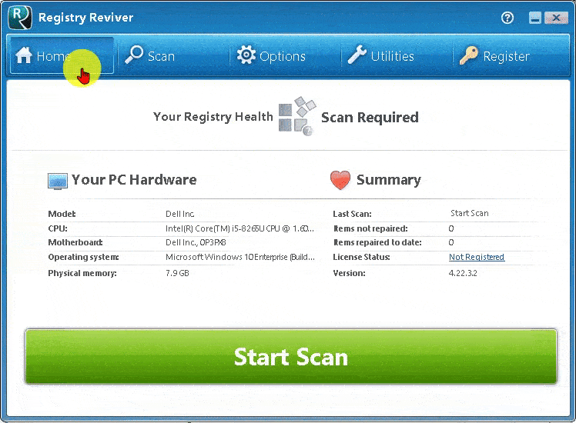Click the Registry Reviver logo in title bar
The image size is (576, 423).
[x=19, y=16]
